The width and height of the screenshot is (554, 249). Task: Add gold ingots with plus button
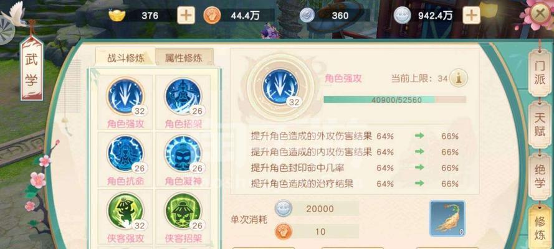[186, 15]
